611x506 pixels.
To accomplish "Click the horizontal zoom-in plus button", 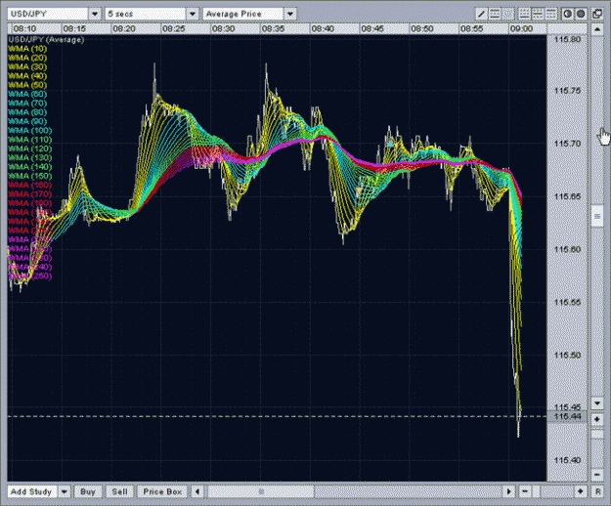I will pyautogui.click(x=581, y=491).
